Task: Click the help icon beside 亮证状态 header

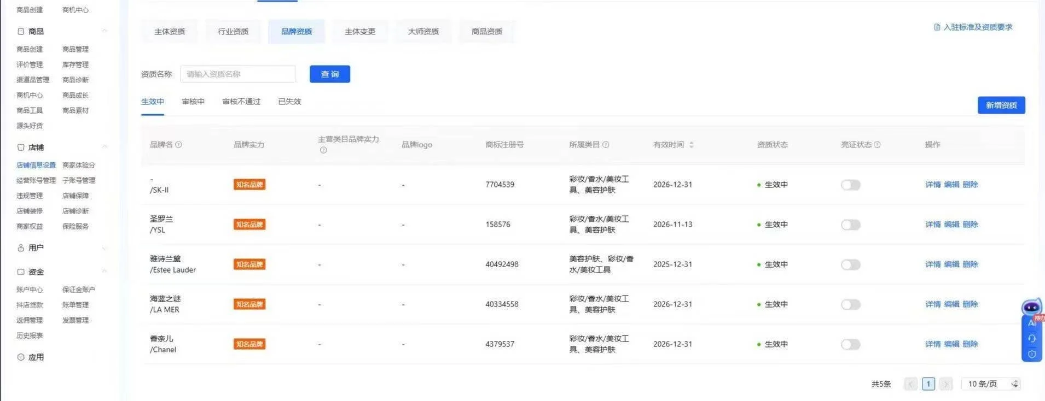Action: tap(877, 145)
